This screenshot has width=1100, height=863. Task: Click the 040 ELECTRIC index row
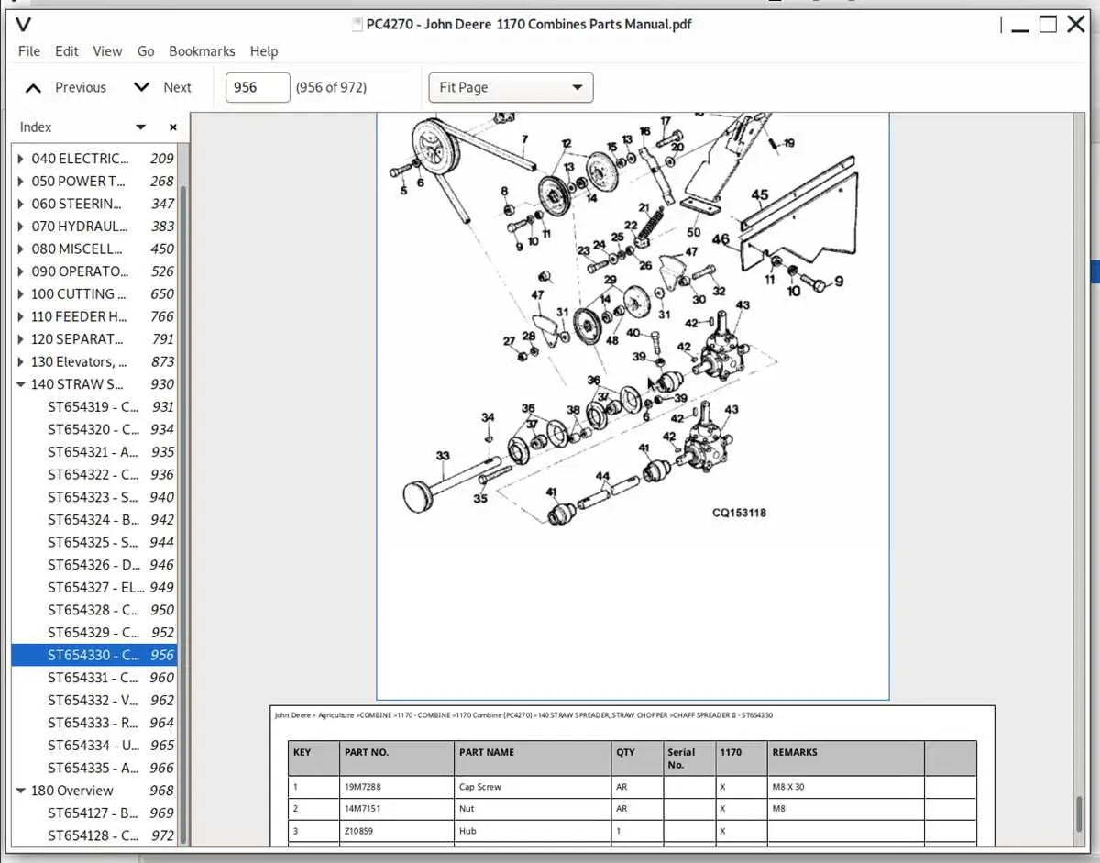click(x=93, y=159)
